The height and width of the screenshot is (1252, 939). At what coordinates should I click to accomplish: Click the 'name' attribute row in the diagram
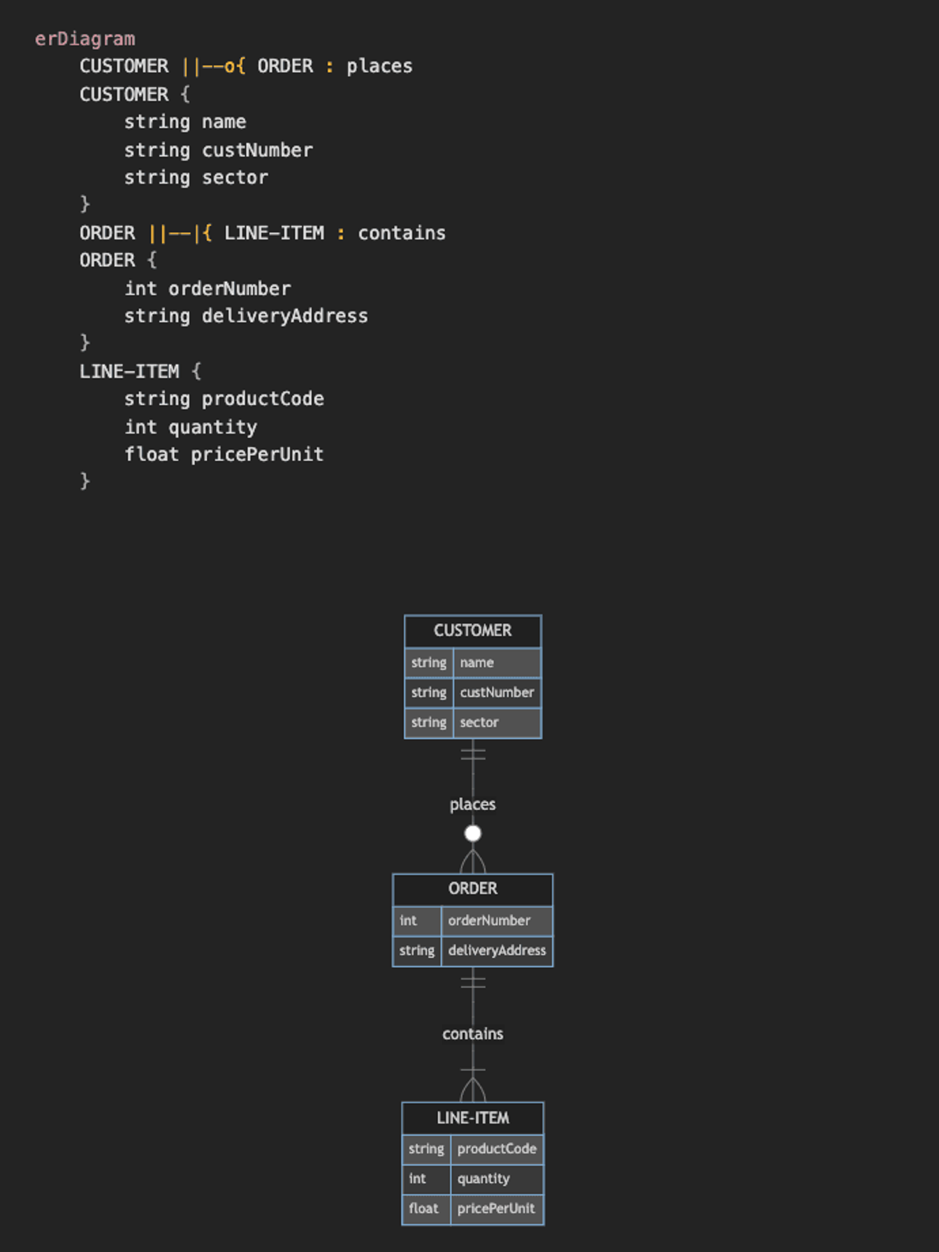473,663
